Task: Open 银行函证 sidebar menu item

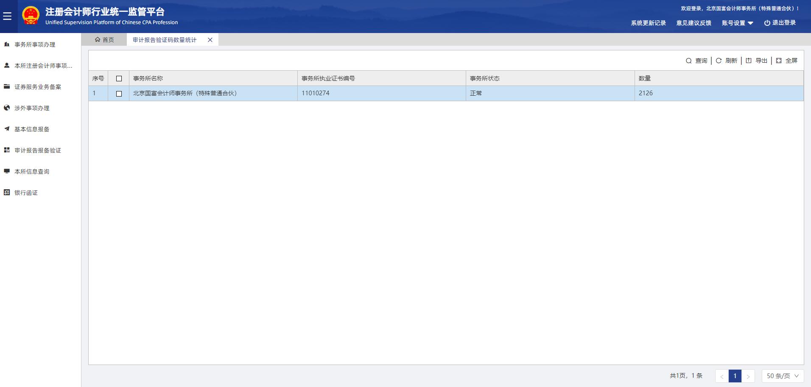Action: click(x=26, y=193)
